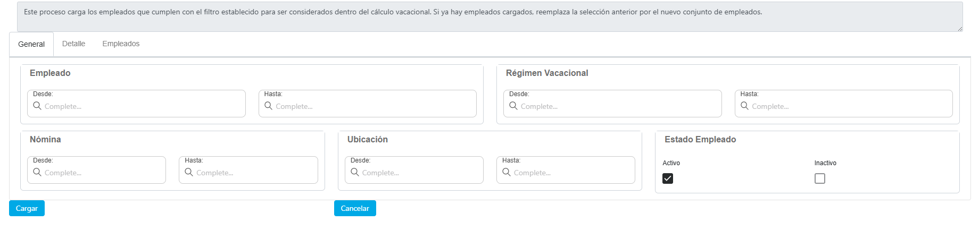
Task: Click the search icon in Nómina Desde
Action: 37,173
